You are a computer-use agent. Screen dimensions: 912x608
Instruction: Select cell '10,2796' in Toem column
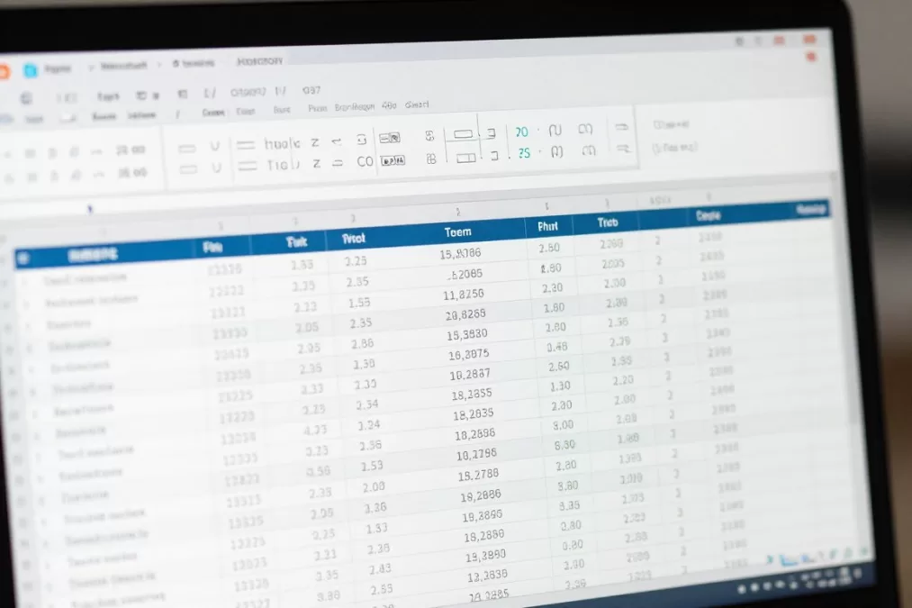475,454
